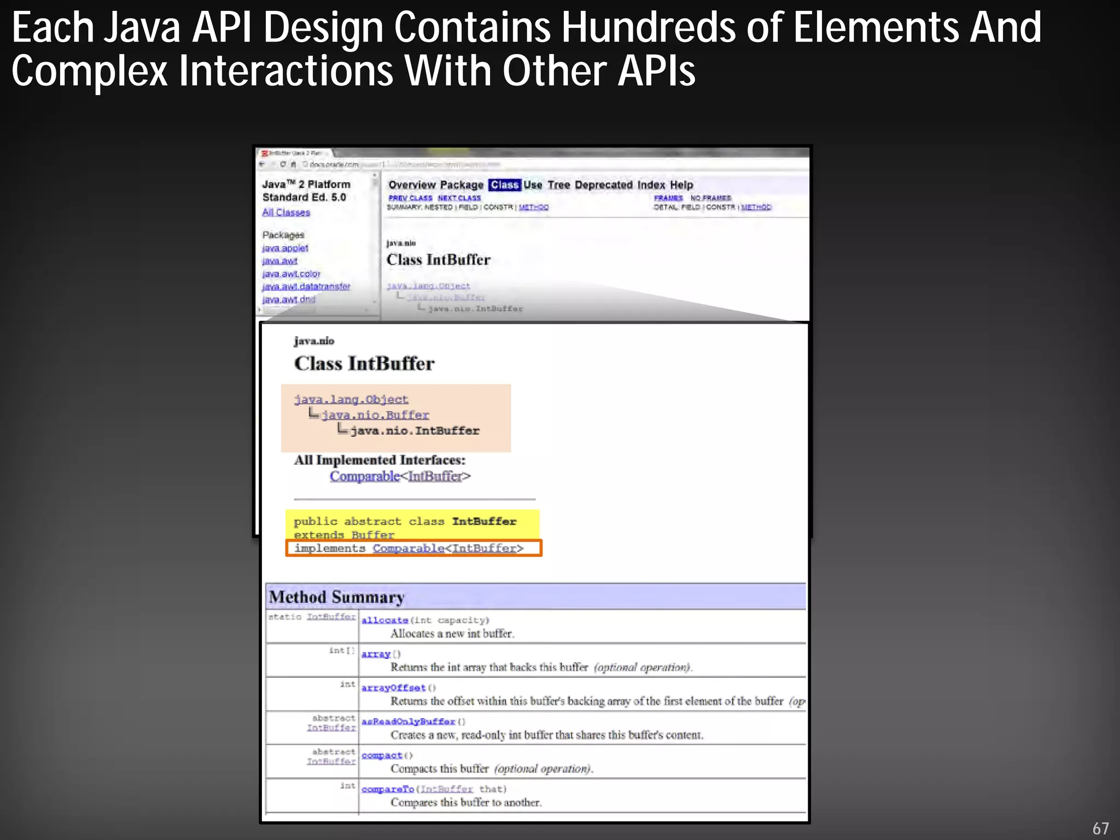Open the Package navigation item

click(x=462, y=185)
